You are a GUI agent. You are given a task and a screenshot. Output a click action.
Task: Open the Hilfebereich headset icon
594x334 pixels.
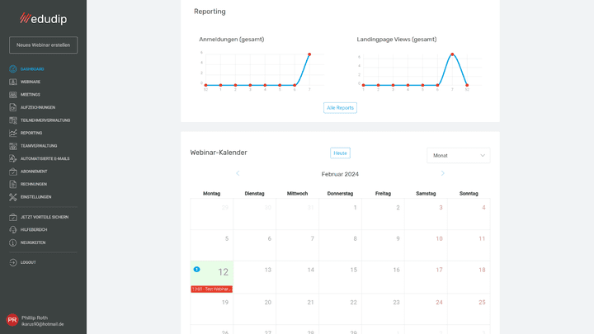tap(13, 230)
